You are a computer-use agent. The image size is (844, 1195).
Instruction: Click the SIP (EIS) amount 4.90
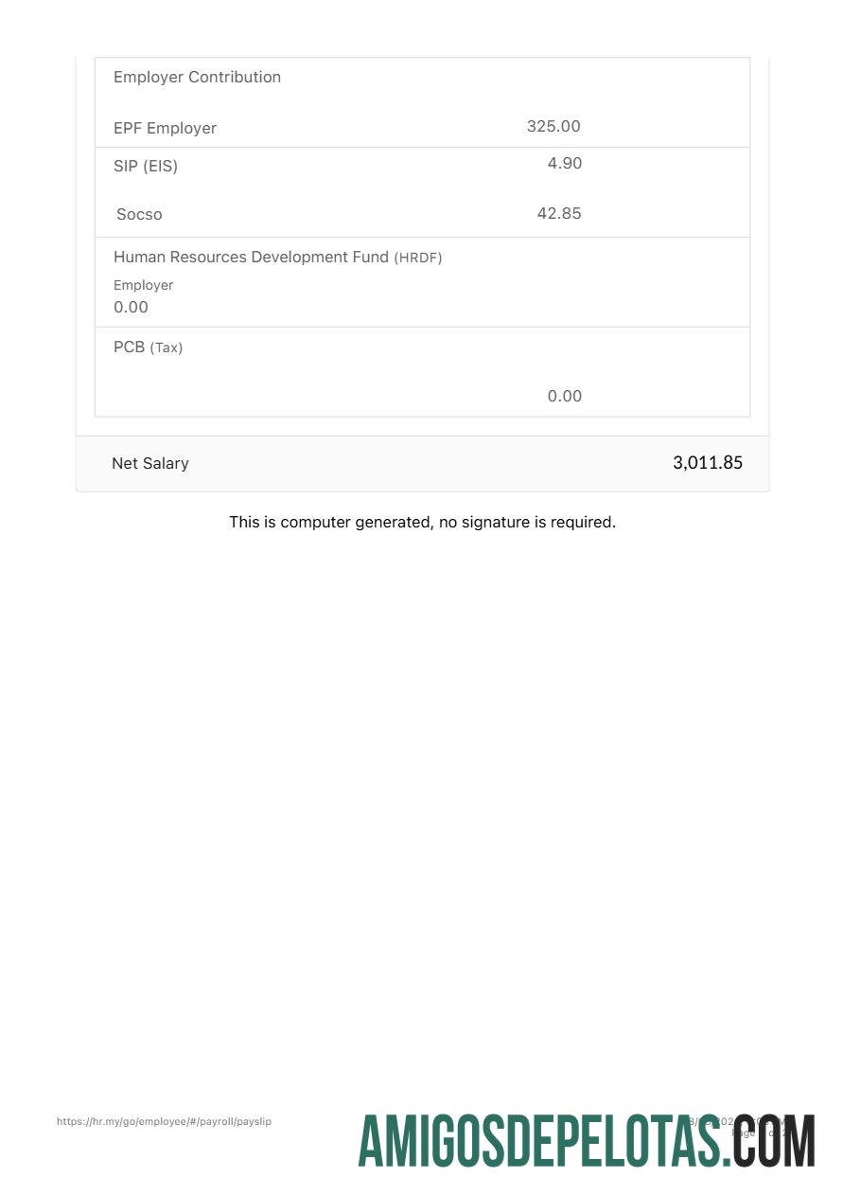point(564,164)
